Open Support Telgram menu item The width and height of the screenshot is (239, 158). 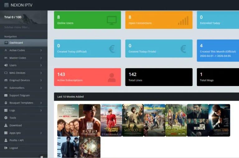tap(24, 95)
